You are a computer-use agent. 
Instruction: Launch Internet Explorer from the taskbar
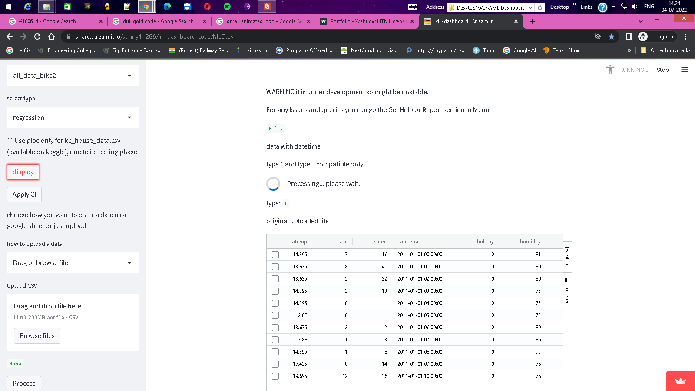pos(27,7)
